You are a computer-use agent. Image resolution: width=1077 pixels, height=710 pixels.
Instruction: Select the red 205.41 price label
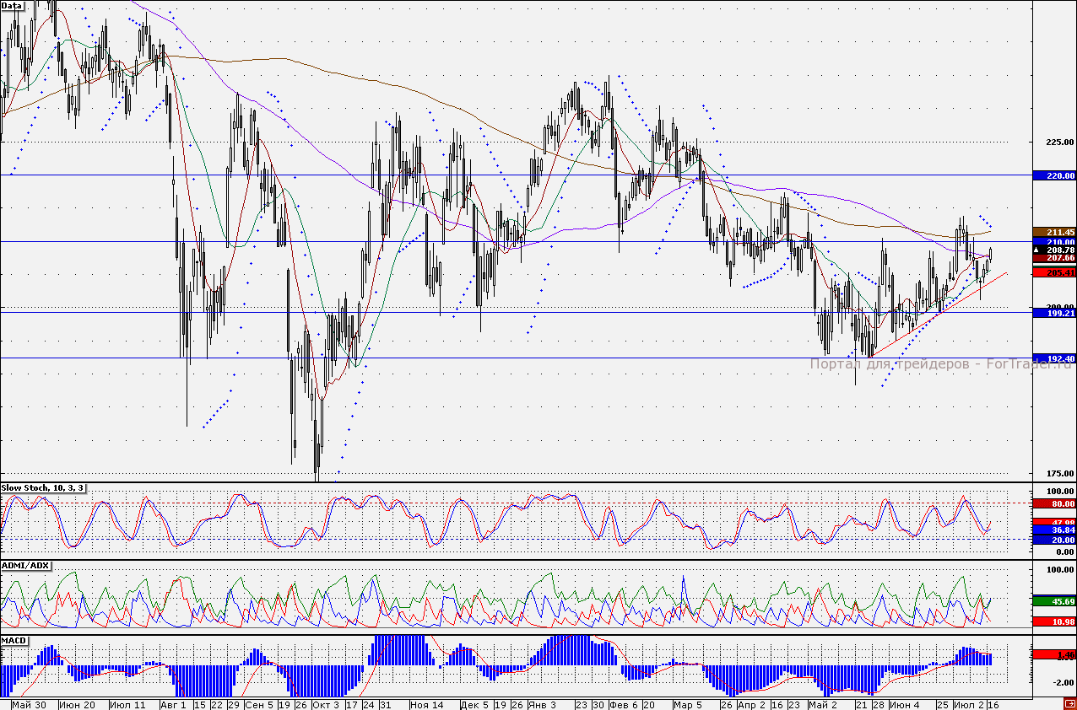[1054, 272]
